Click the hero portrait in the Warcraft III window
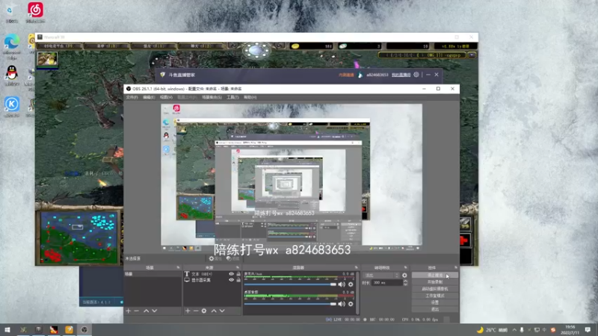The width and height of the screenshot is (598, 336). click(47, 59)
